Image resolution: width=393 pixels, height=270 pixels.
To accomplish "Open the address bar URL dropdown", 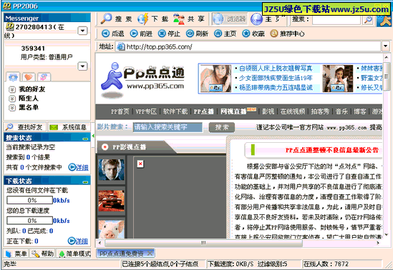I will tap(385, 46).
